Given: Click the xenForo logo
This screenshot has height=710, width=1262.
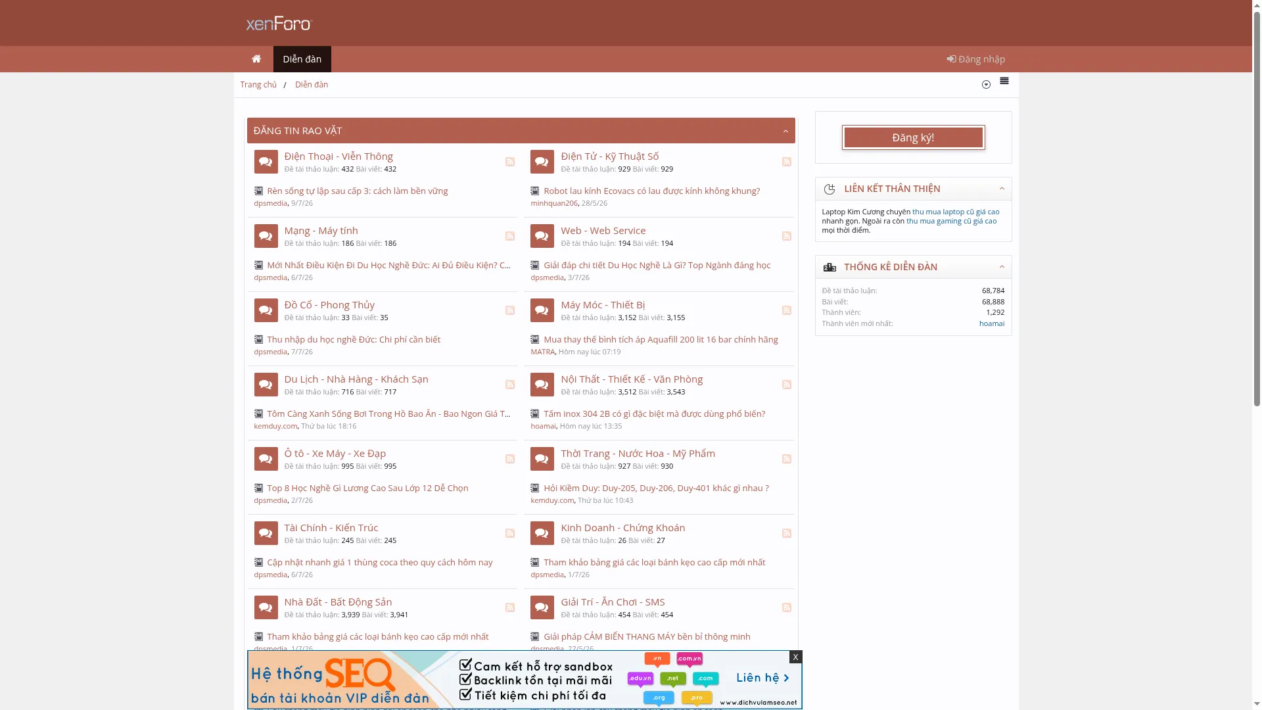Looking at the screenshot, I should (279, 24).
